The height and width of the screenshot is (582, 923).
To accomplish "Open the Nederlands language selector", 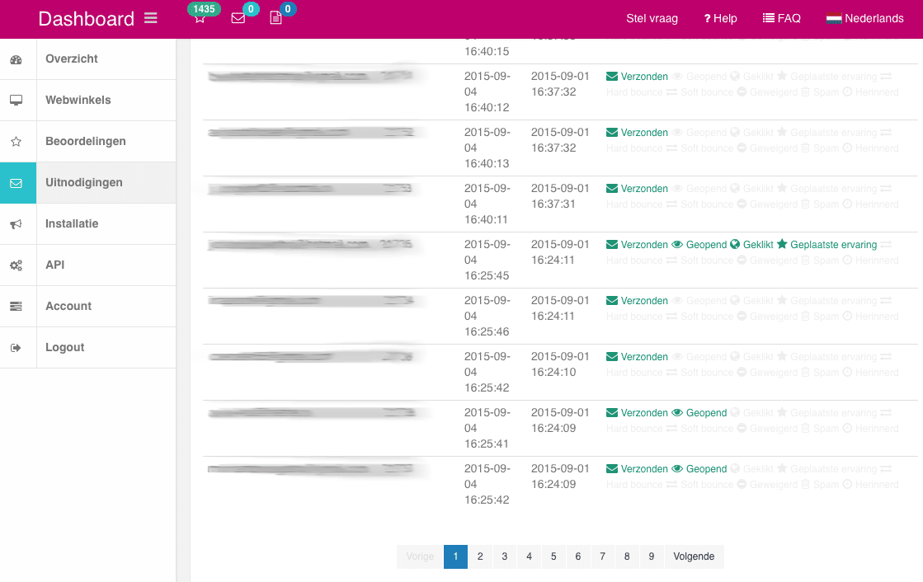I will click(864, 18).
